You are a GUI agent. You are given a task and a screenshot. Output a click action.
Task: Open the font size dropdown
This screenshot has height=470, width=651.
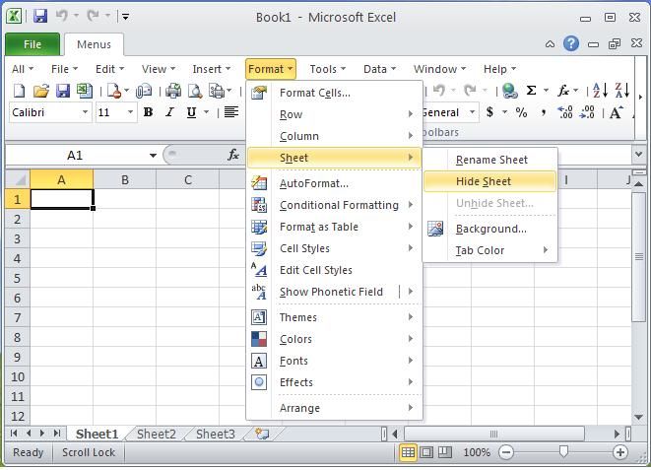point(130,112)
